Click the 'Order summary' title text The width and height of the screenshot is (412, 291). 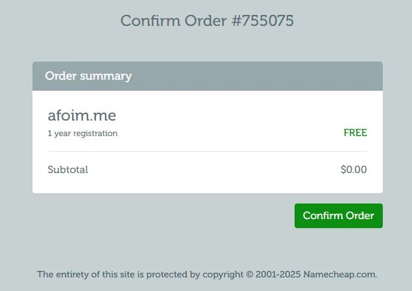[88, 76]
